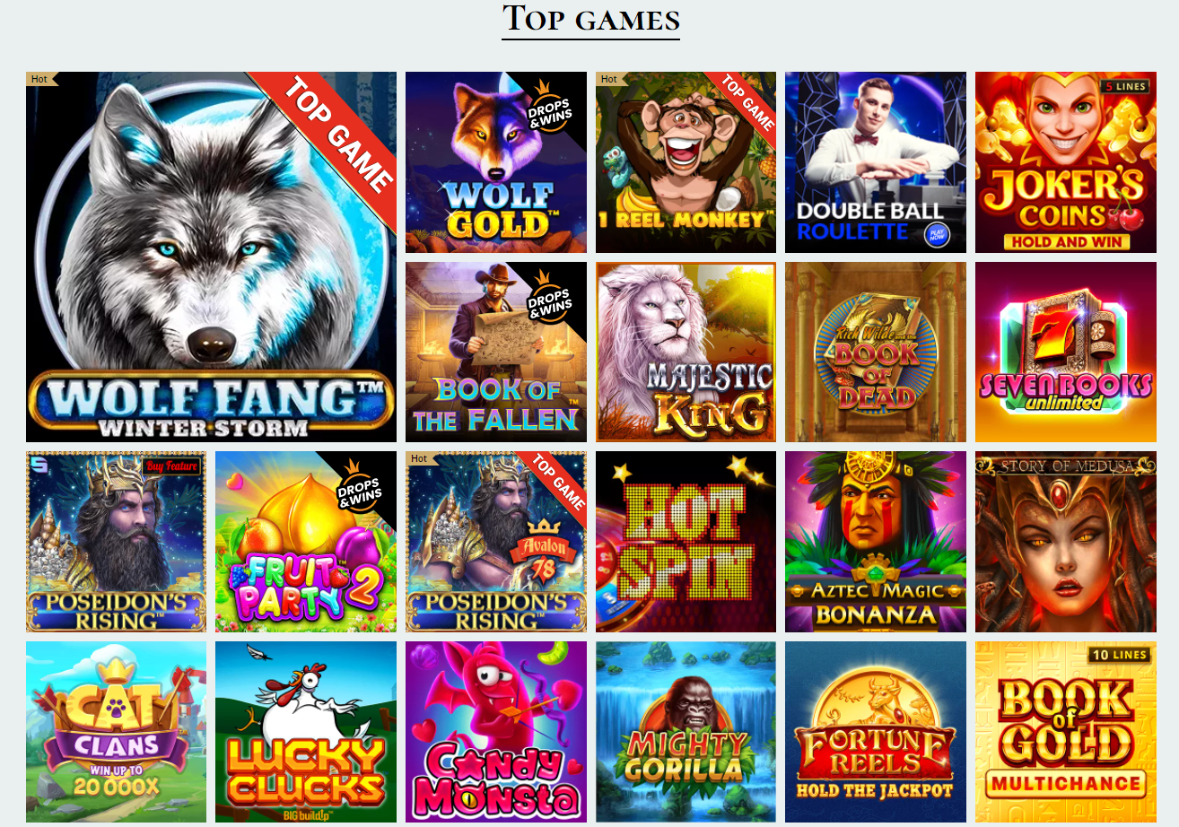Choose the Majestic King slot

pyautogui.click(x=686, y=352)
